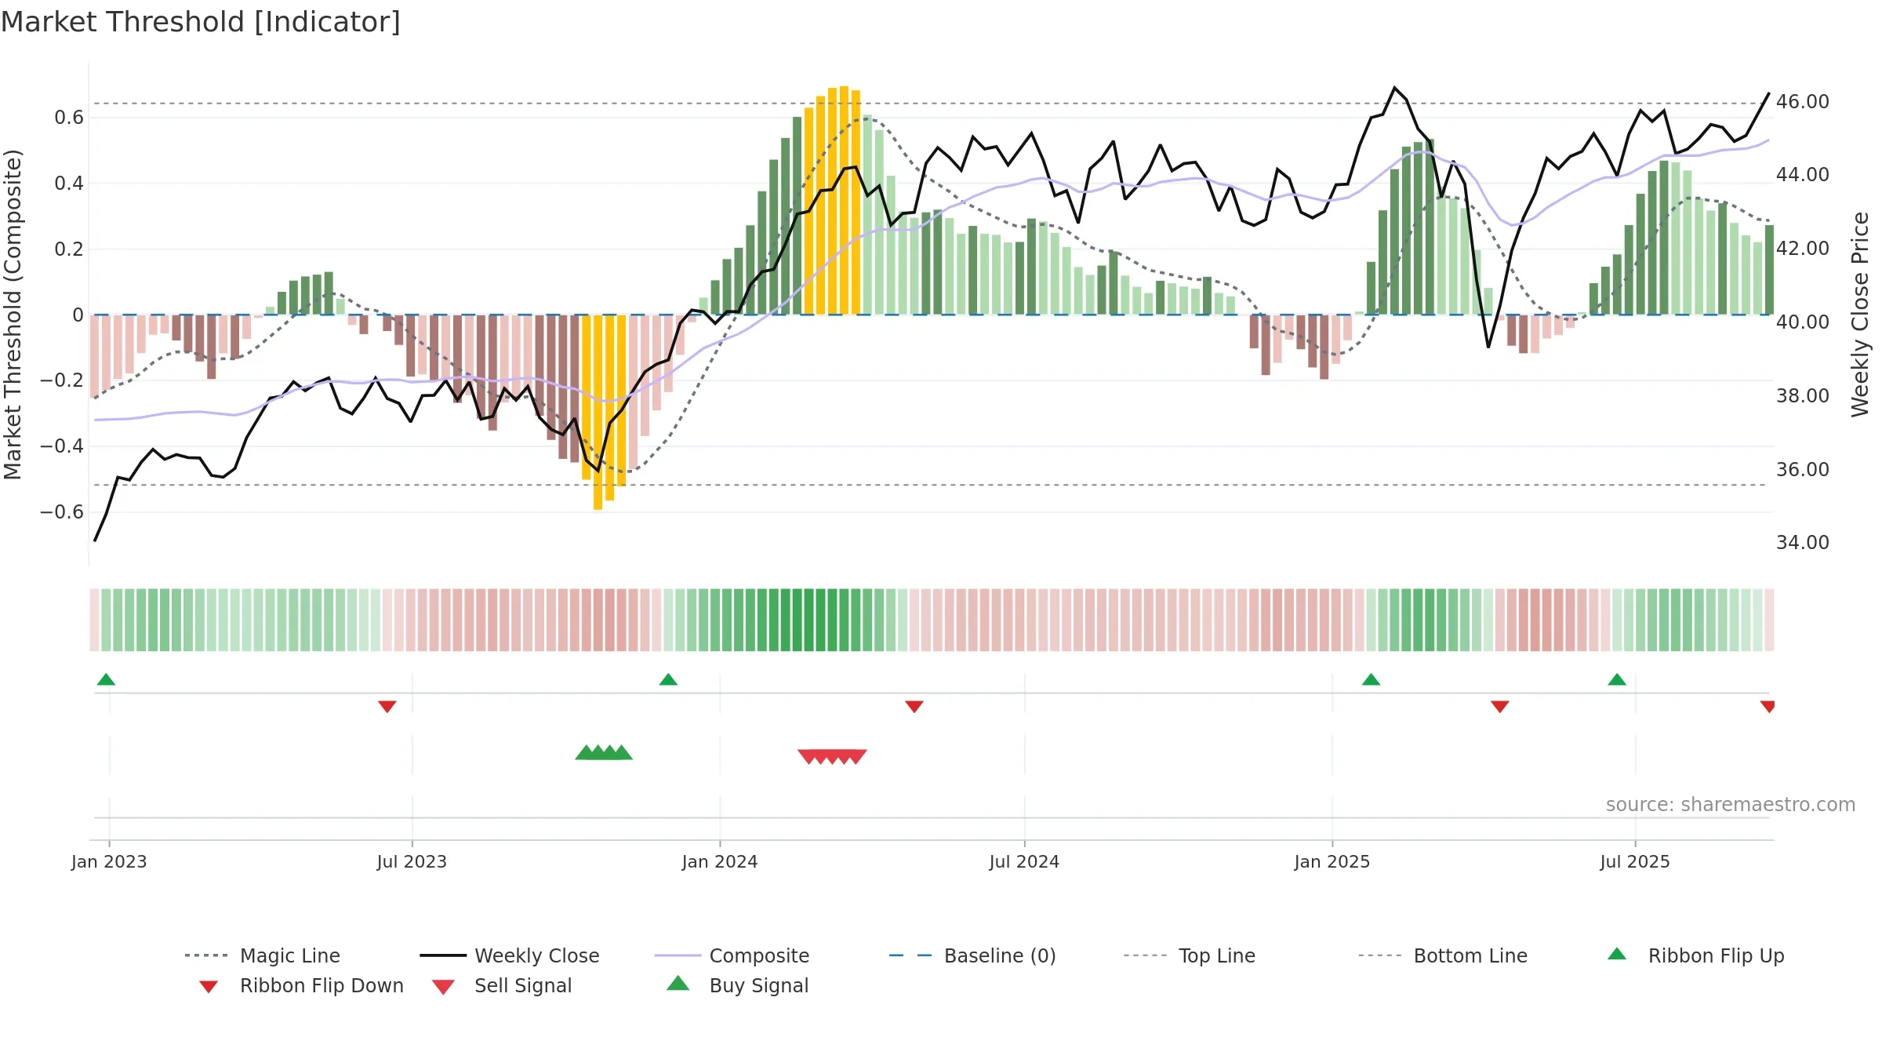Toggle the Magic Line legend entry
Viewport: 1882px width, 1059px height.
[x=263, y=955]
